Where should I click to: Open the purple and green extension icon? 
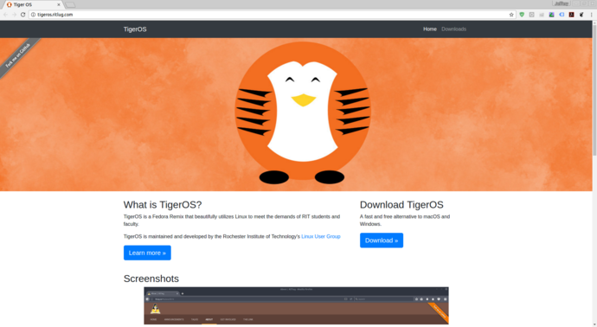pos(551,15)
